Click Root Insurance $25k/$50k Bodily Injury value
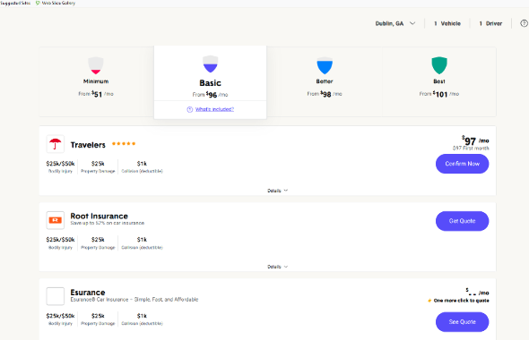Image resolution: width=529 pixels, height=340 pixels. [x=60, y=240]
